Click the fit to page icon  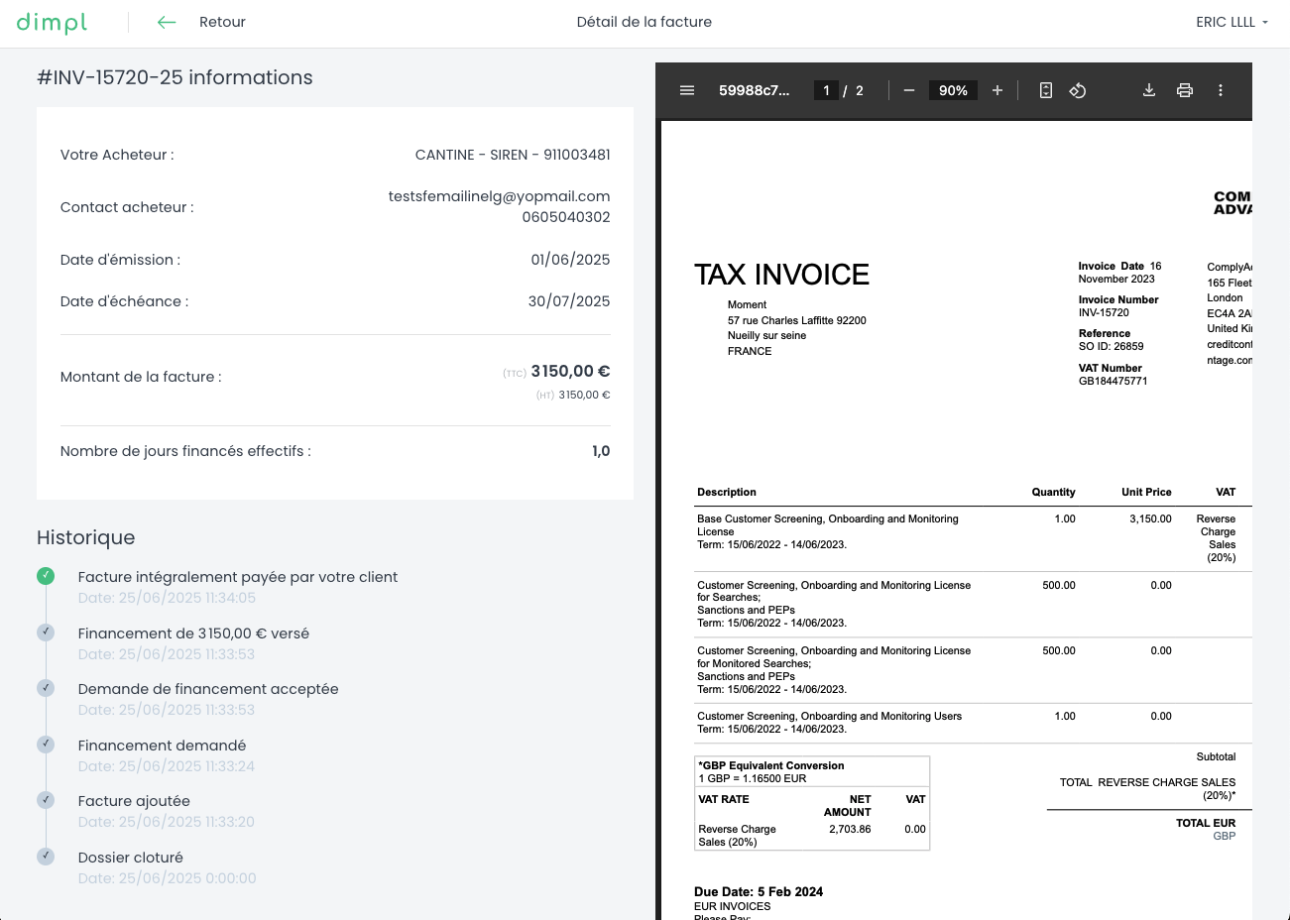[x=1045, y=90]
